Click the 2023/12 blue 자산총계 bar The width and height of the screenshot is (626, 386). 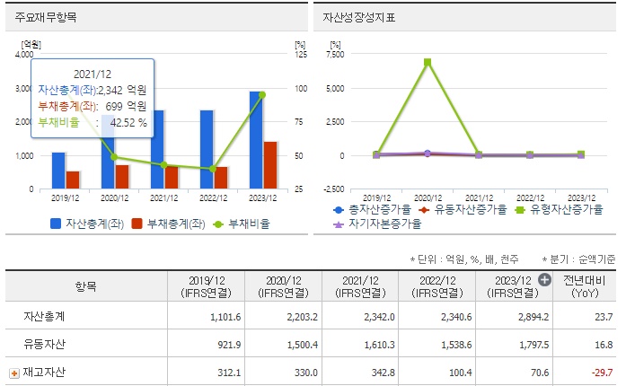256,140
